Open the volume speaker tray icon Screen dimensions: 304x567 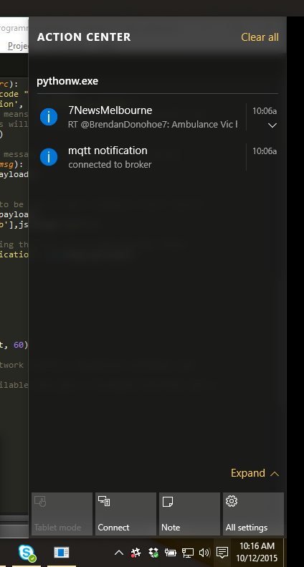click(204, 553)
